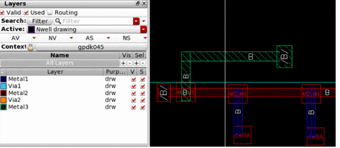Click the Vis plus button for all layers
Image resolution: width=340 pixels, height=148 pixels.
(x=123, y=63)
